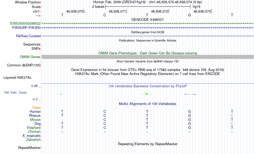Select the Elephant species label
254x154 pixels.
[x=34, y=127]
